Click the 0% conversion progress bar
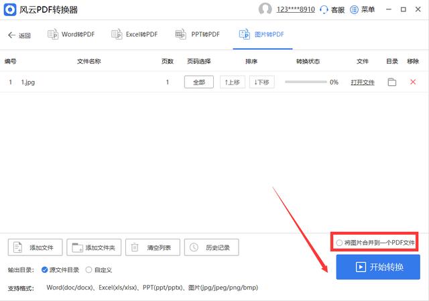Image resolution: width=429 pixels, height=301 pixels. (306, 82)
